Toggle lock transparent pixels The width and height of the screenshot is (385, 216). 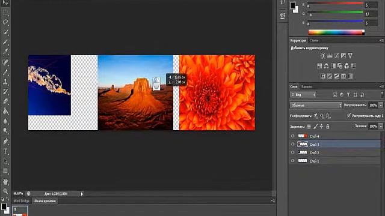tap(309, 127)
